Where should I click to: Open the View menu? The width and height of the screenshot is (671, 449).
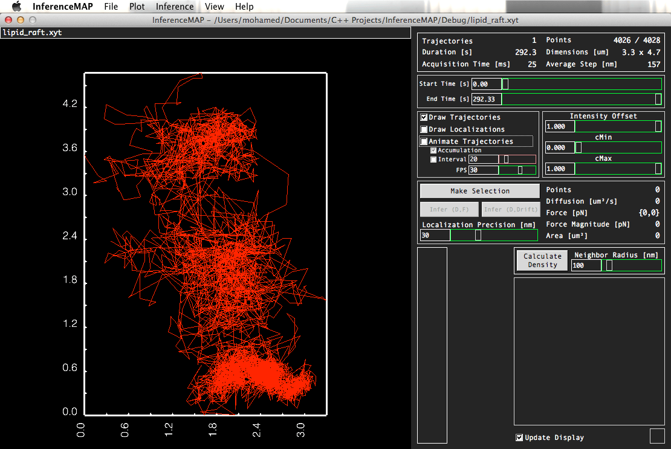point(214,7)
